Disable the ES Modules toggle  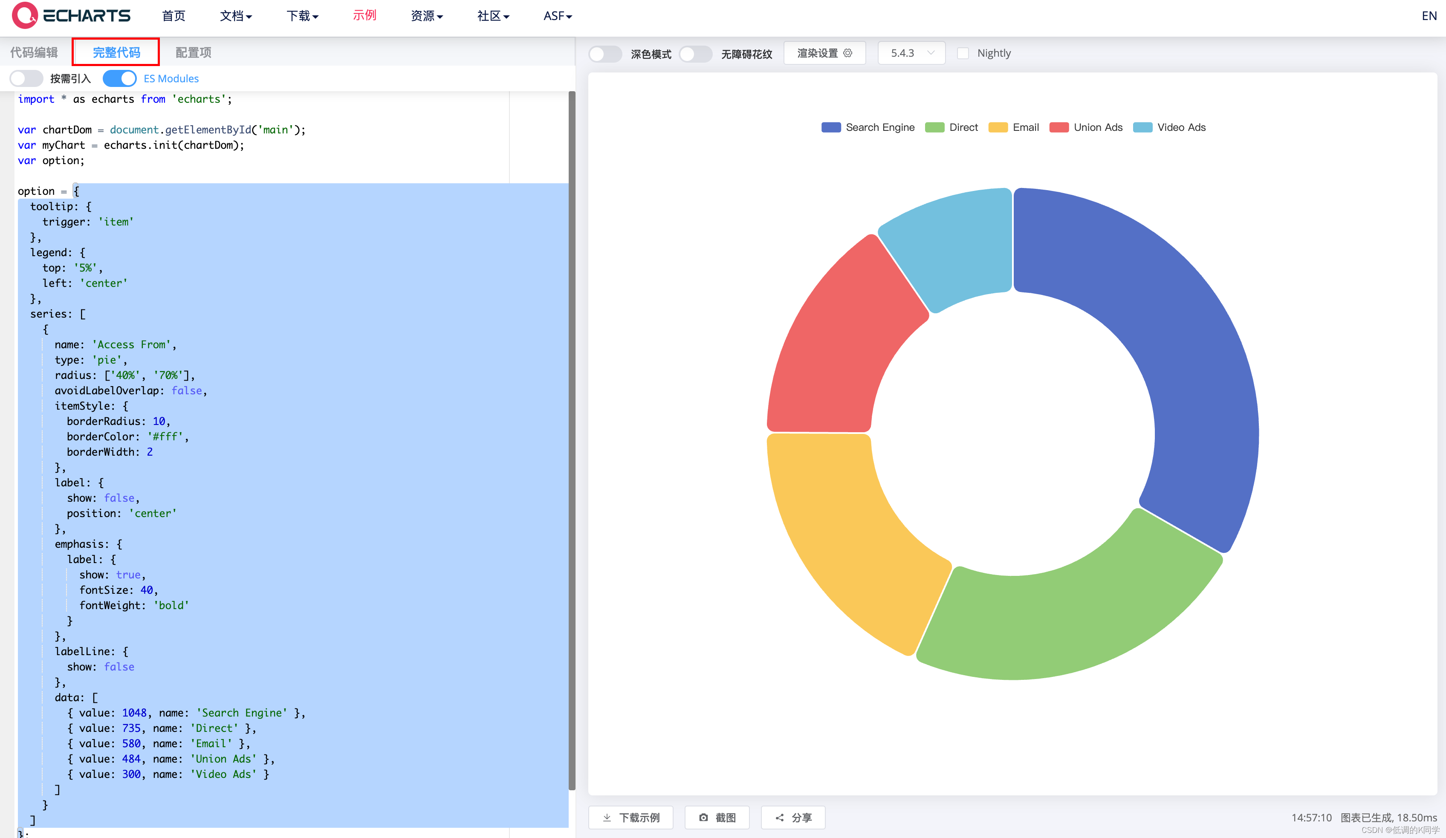tap(119, 78)
